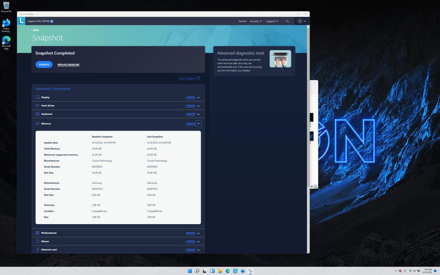Click the Update date row label
Screen dimensions: 440x275
(x=51, y=143)
